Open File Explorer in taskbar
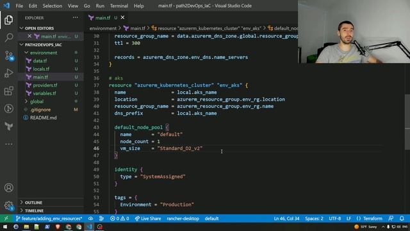Screen dimensions: 410x231 click(x=26, y=227)
